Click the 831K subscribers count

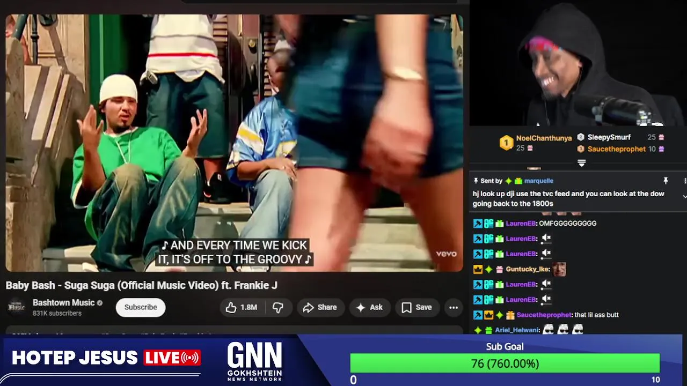(57, 313)
